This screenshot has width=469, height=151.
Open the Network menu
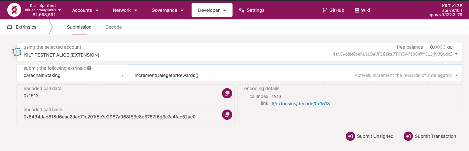coord(125,10)
